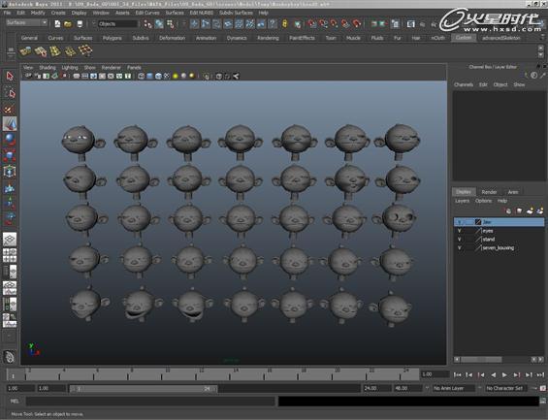Choose the Move tool cone icon
Image resolution: width=548 pixels, height=420 pixels.
coord(10,124)
